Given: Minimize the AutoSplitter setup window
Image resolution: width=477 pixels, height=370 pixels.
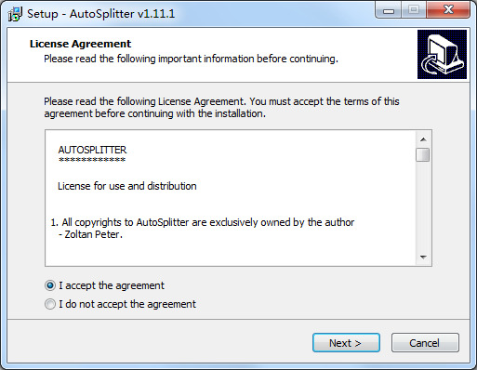Looking at the screenshot, I should pos(389,10).
